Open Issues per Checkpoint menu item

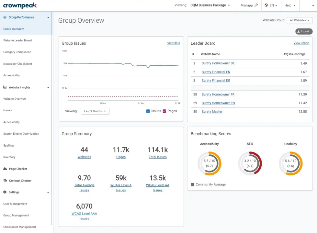tap(17, 64)
